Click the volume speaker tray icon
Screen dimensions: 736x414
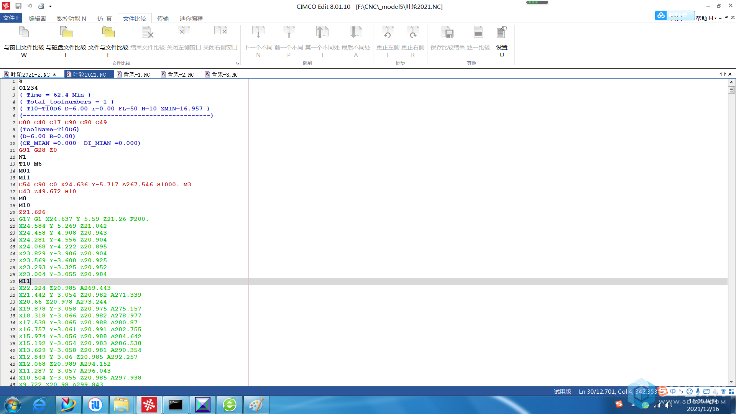pyautogui.click(x=669, y=405)
